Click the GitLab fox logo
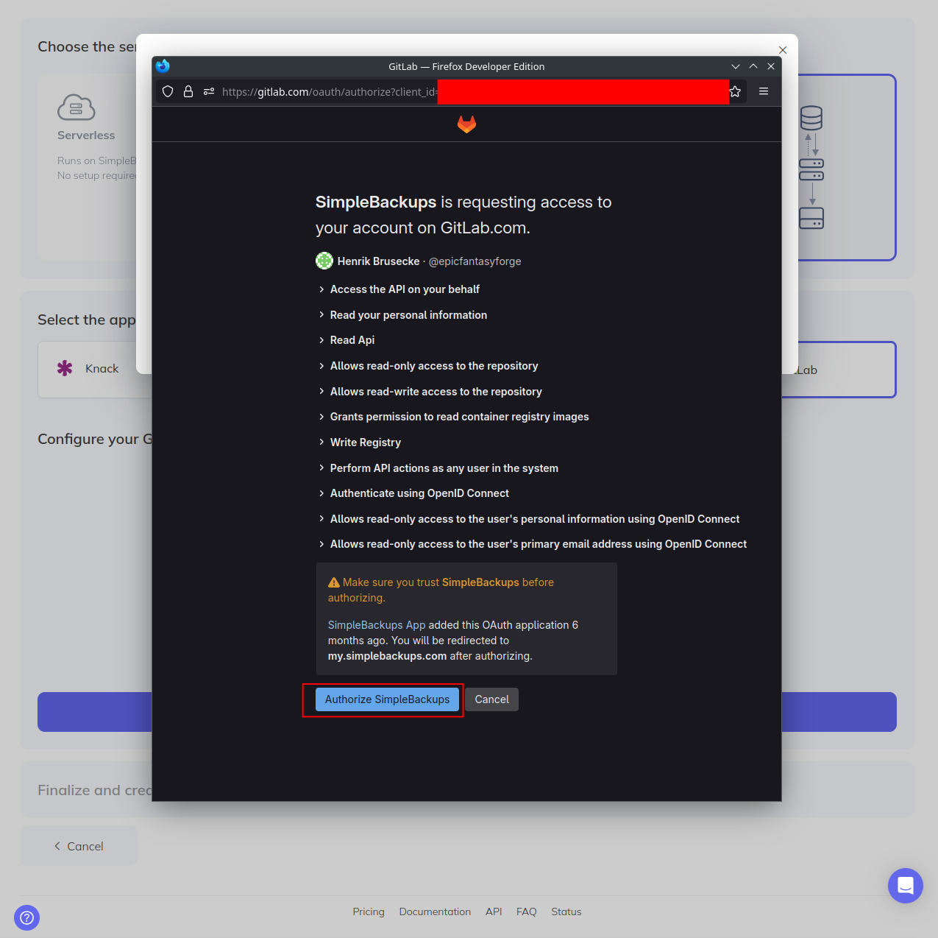 467,124
